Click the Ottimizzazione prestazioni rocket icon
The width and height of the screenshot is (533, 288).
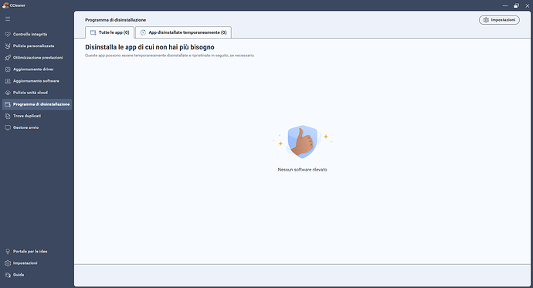coord(8,58)
